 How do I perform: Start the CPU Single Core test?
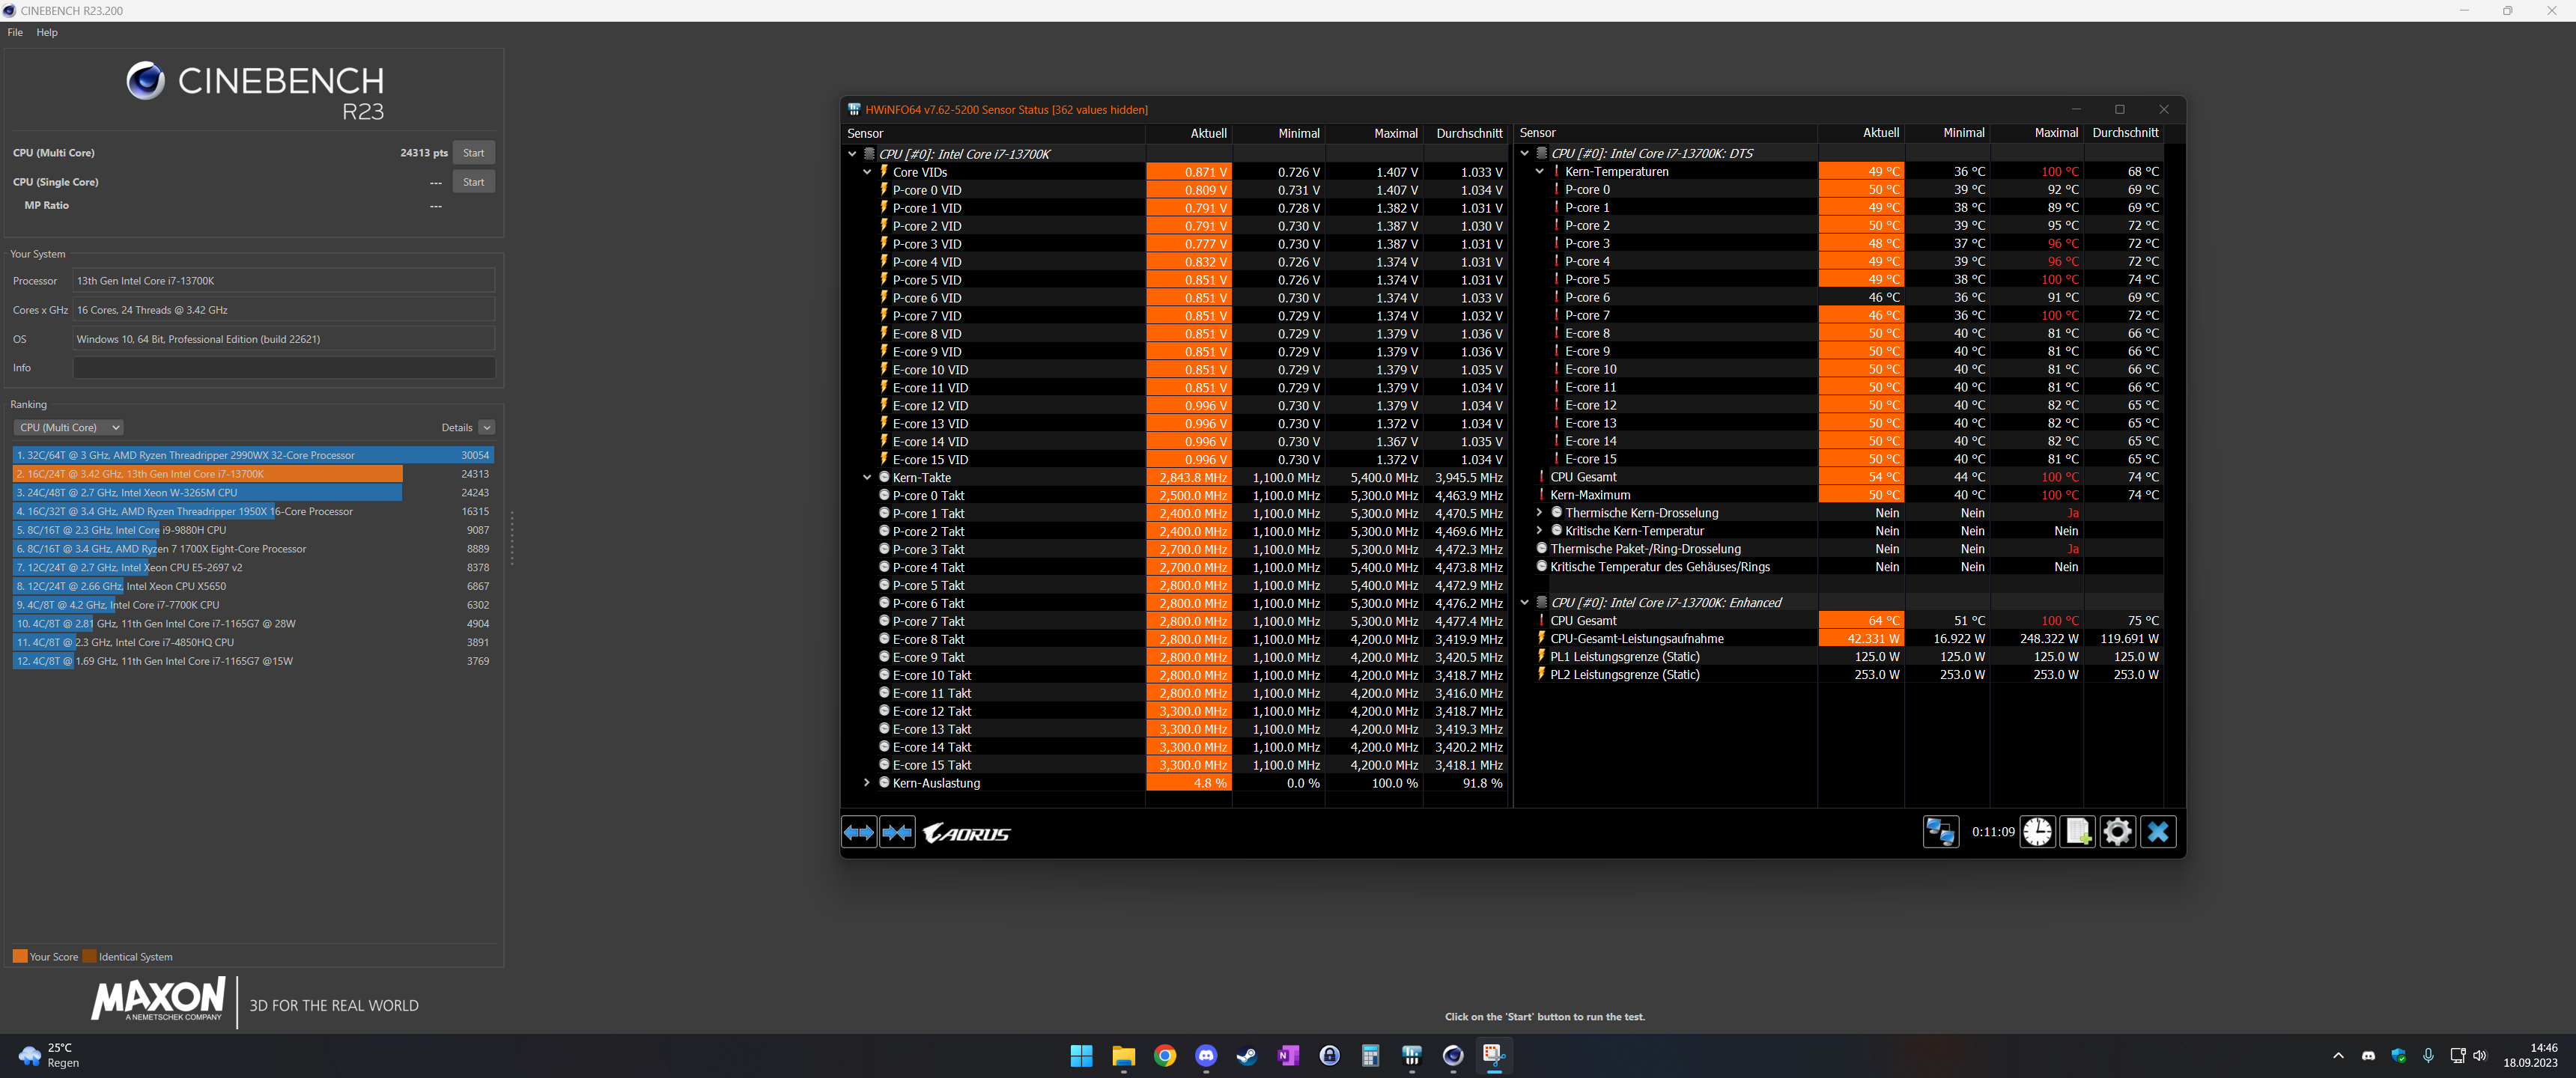coord(473,182)
